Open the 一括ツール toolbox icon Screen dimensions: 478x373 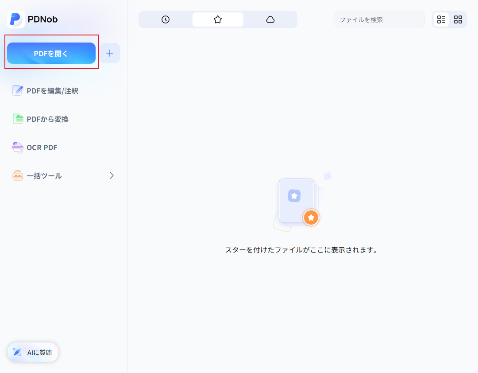click(x=18, y=175)
